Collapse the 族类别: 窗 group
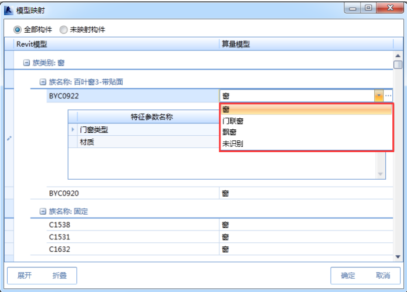The height and width of the screenshot is (292, 407). [26, 63]
